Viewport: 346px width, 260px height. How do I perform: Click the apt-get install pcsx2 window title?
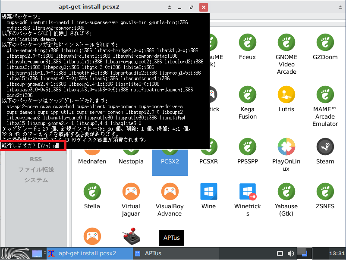89,7
